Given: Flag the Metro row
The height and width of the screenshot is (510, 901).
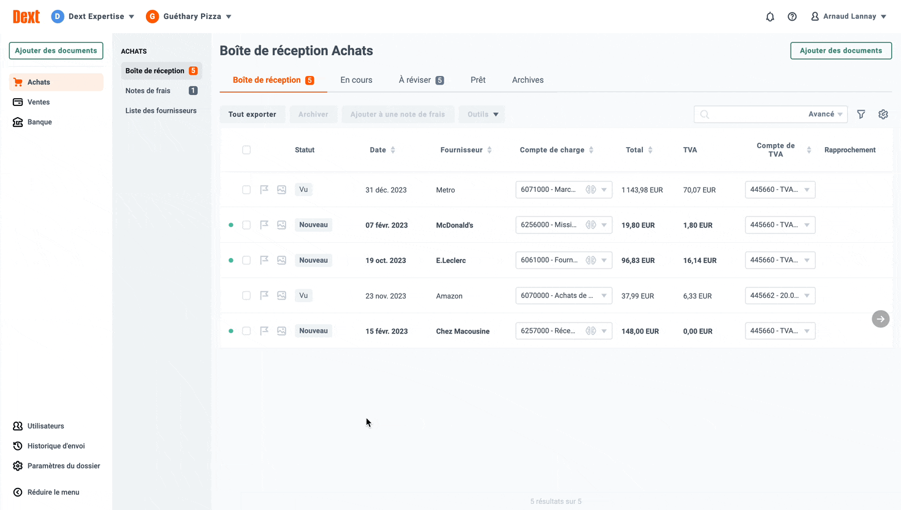Looking at the screenshot, I should pos(264,190).
